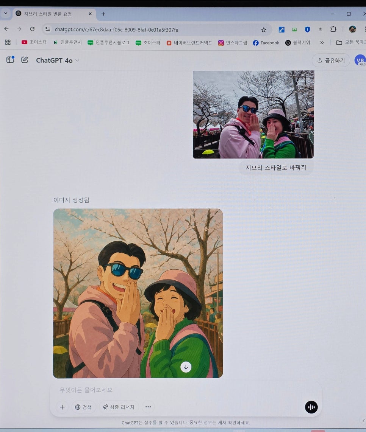
Task: Open the 조이스터 blog bookmark
Action: point(148,43)
